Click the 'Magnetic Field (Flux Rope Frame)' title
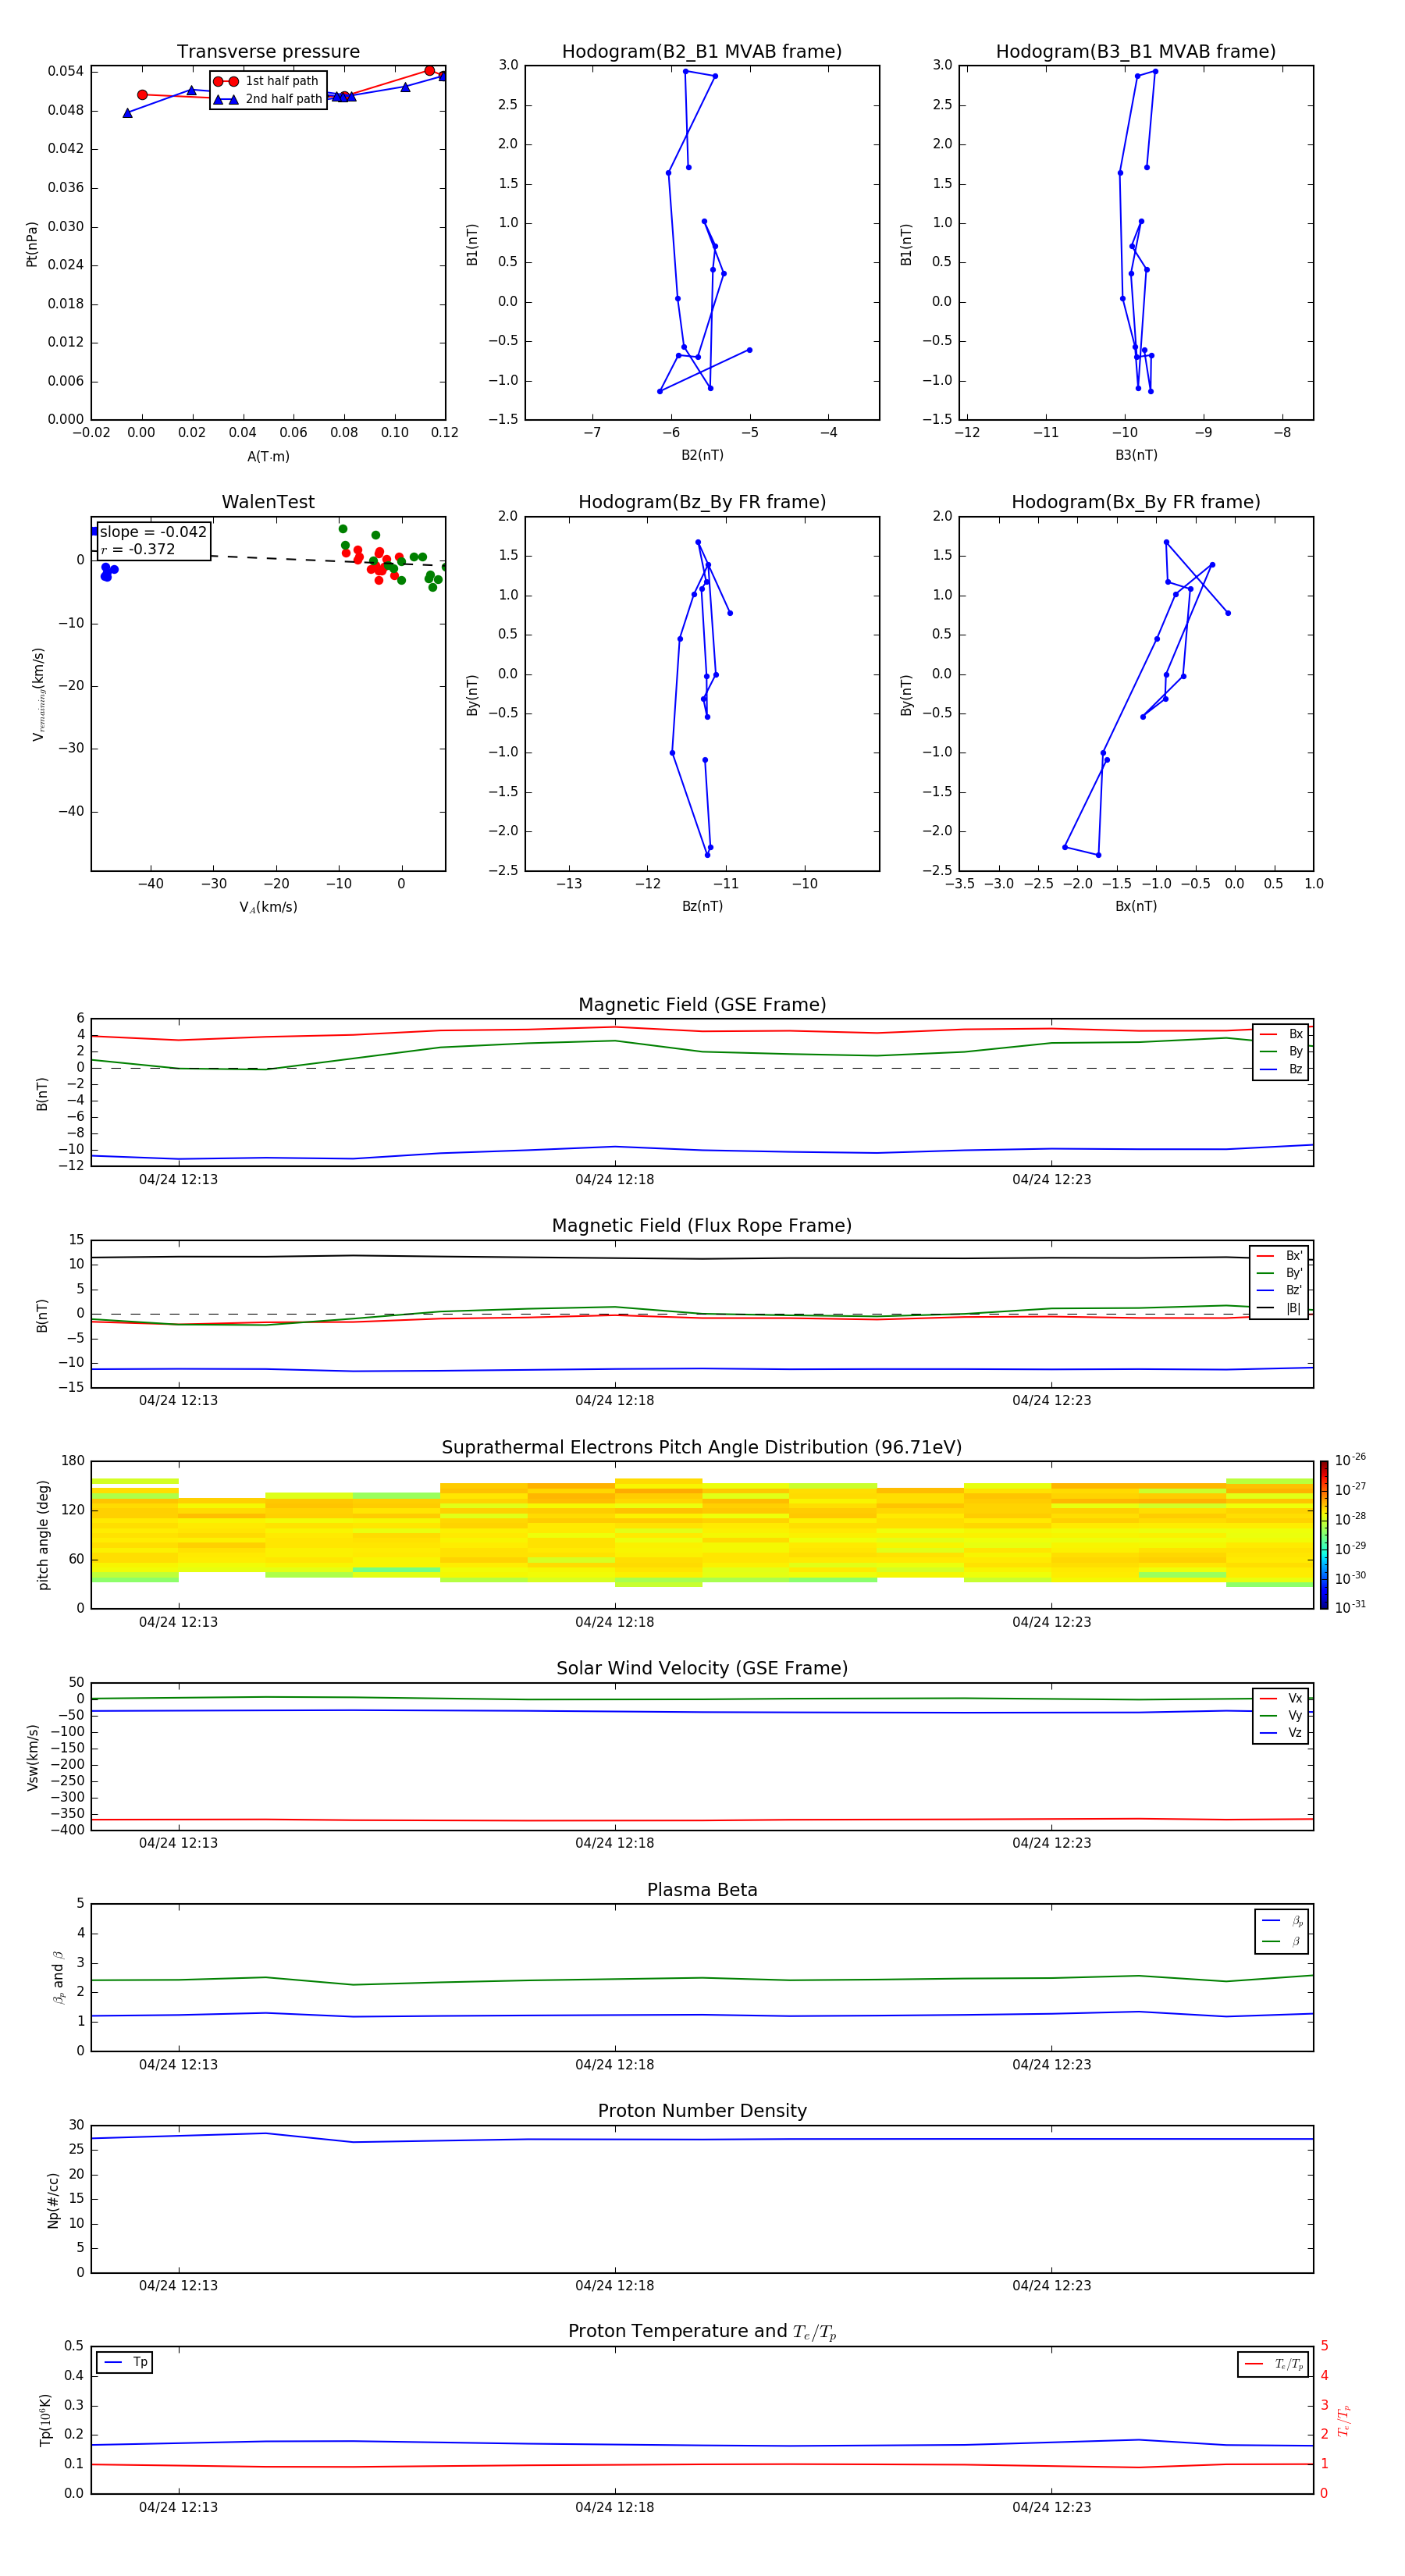 coord(702,1226)
